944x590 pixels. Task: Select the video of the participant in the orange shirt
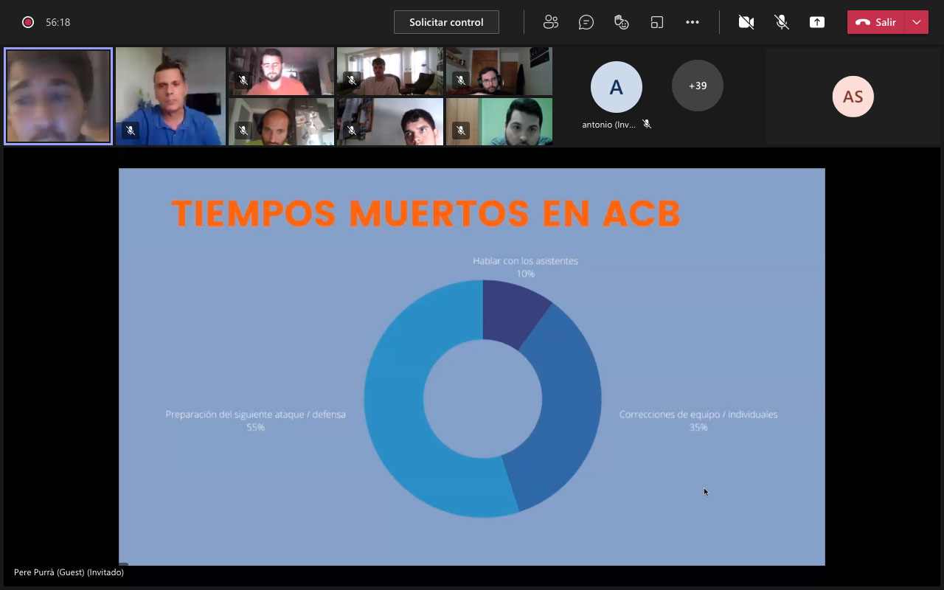[x=281, y=72]
